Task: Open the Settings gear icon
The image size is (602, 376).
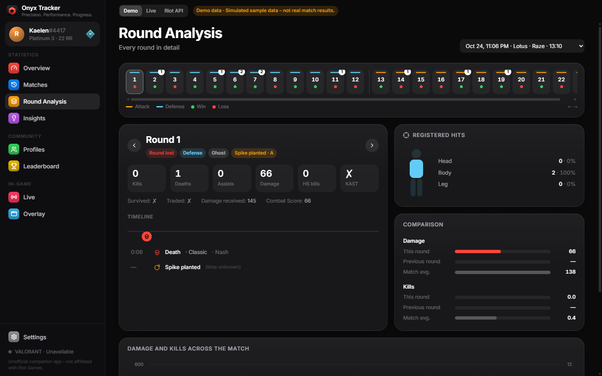Action: coord(14,337)
